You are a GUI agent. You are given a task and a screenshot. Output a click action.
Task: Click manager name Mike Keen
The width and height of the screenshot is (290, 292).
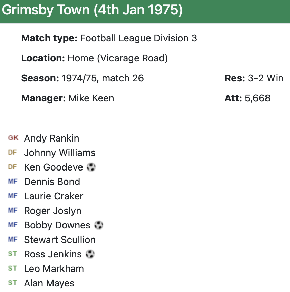[91, 98]
